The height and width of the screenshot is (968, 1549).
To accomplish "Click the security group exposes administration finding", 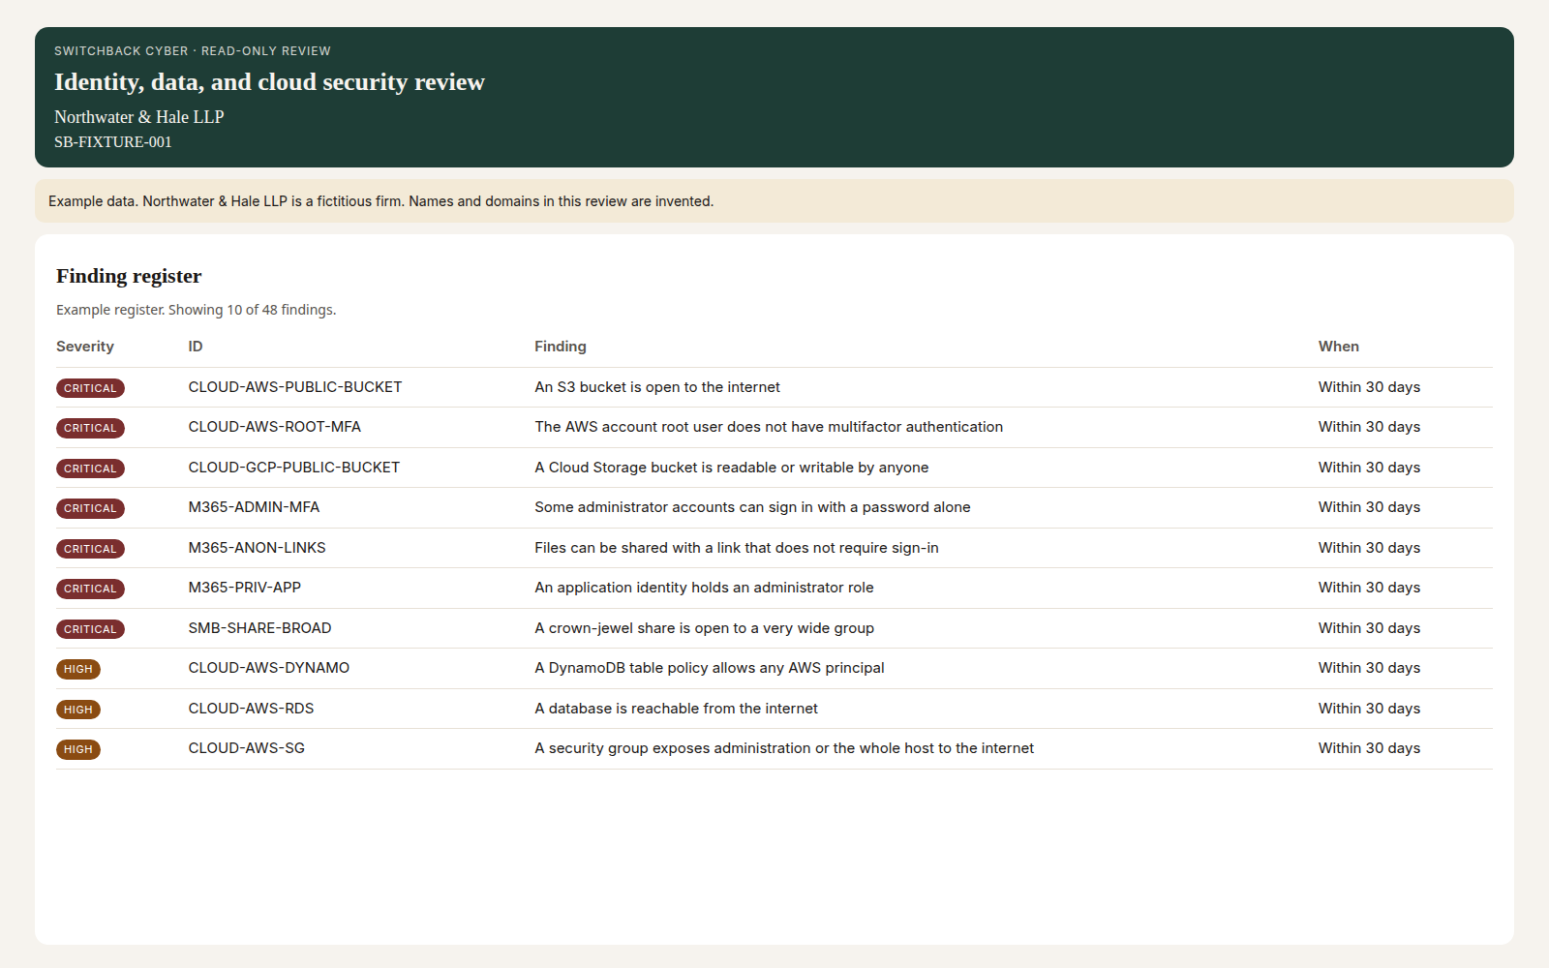I will (x=784, y=748).
